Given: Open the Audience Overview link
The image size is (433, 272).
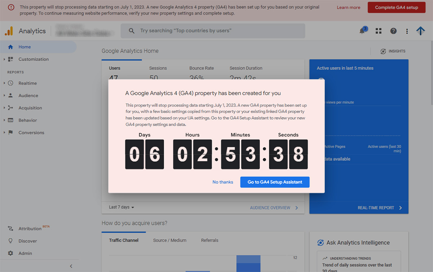Looking at the screenshot, I should (274, 208).
